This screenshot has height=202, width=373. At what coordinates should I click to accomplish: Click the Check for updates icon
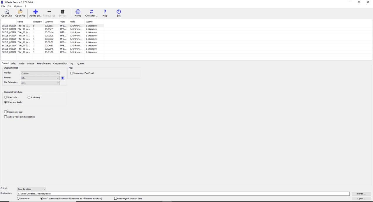[x=91, y=12]
